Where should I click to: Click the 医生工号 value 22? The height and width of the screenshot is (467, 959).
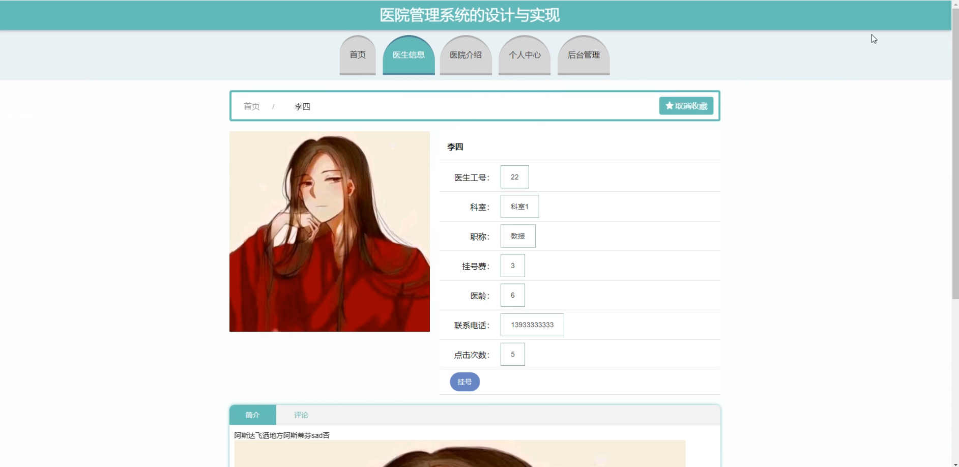514,177
